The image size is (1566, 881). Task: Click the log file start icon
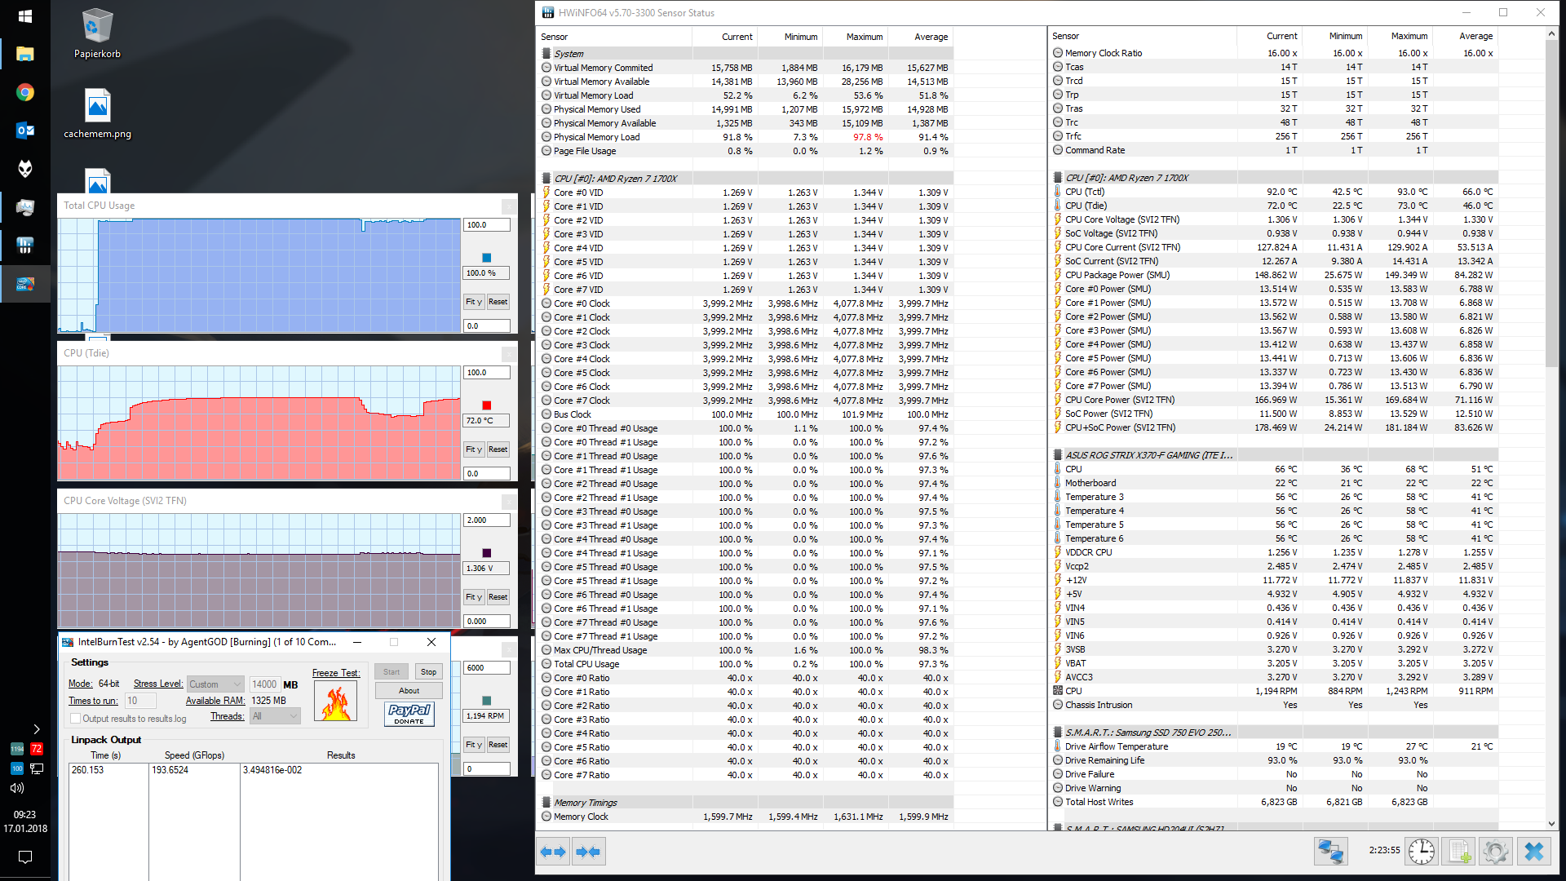click(x=1459, y=852)
